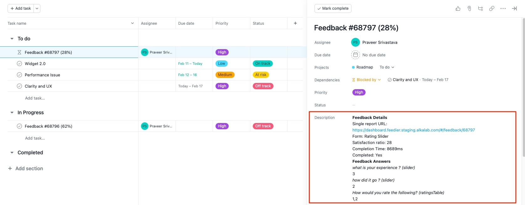
Task: Click the On track status tag
Action: (x=263, y=64)
